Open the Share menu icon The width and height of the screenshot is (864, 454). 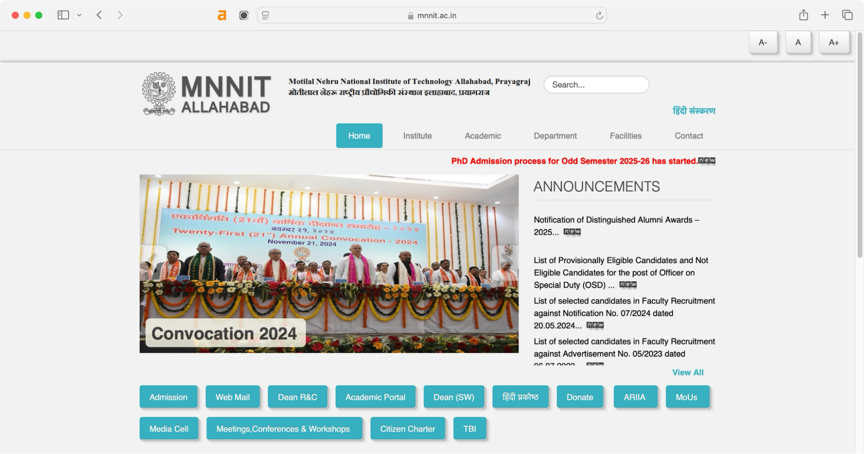pos(803,14)
